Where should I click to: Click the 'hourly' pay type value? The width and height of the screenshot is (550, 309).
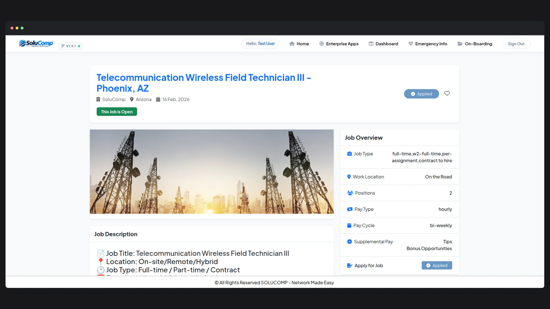tap(445, 209)
